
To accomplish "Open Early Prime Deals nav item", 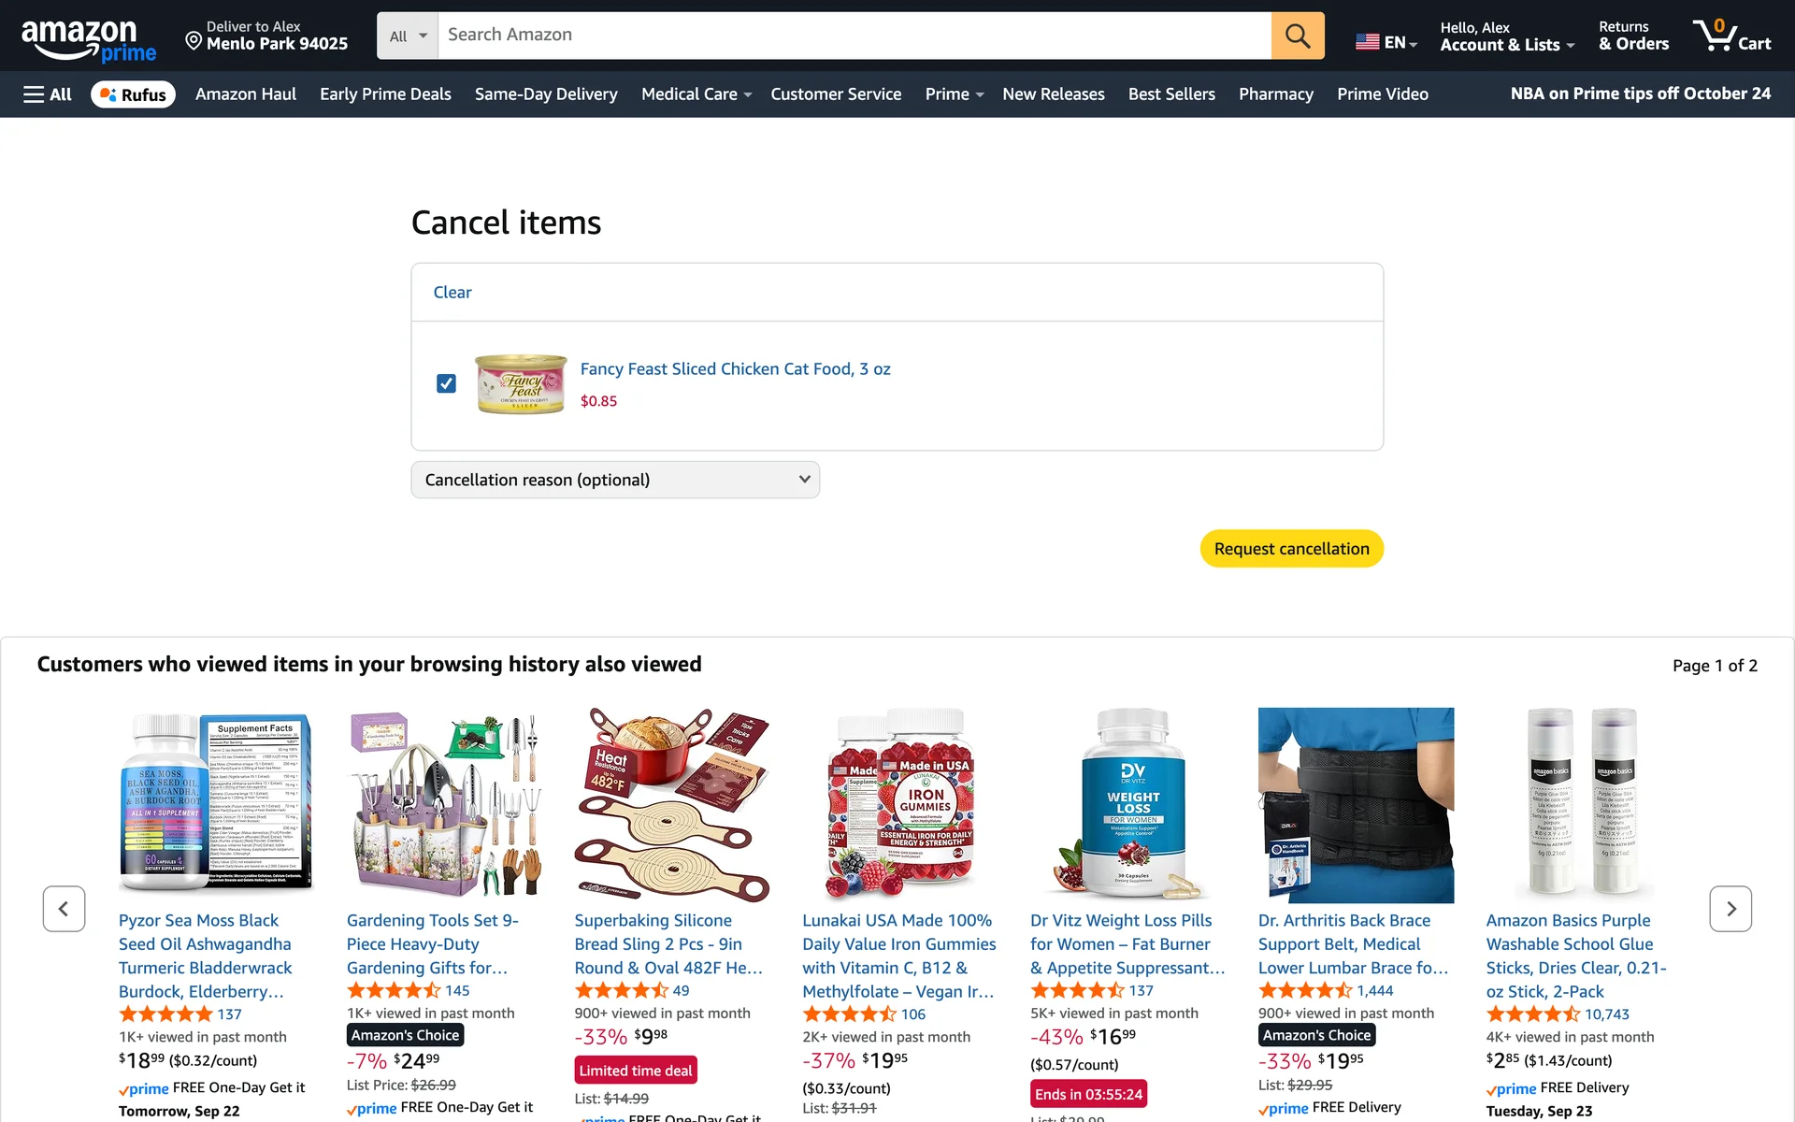I will pos(385,94).
